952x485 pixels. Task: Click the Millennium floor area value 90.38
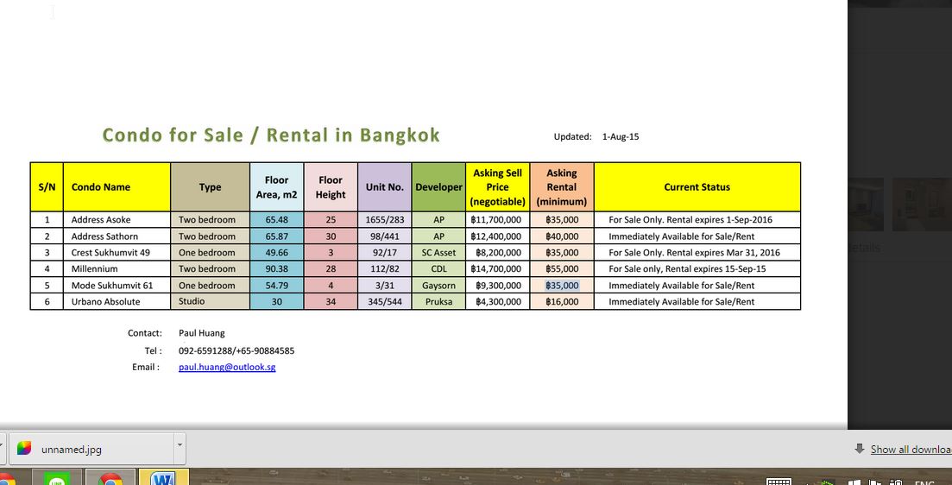coord(276,269)
